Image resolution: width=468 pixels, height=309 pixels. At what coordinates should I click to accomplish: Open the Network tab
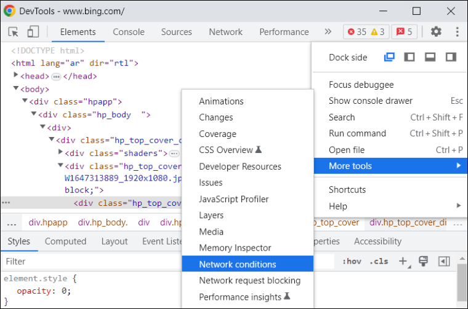(x=225, y=32)
